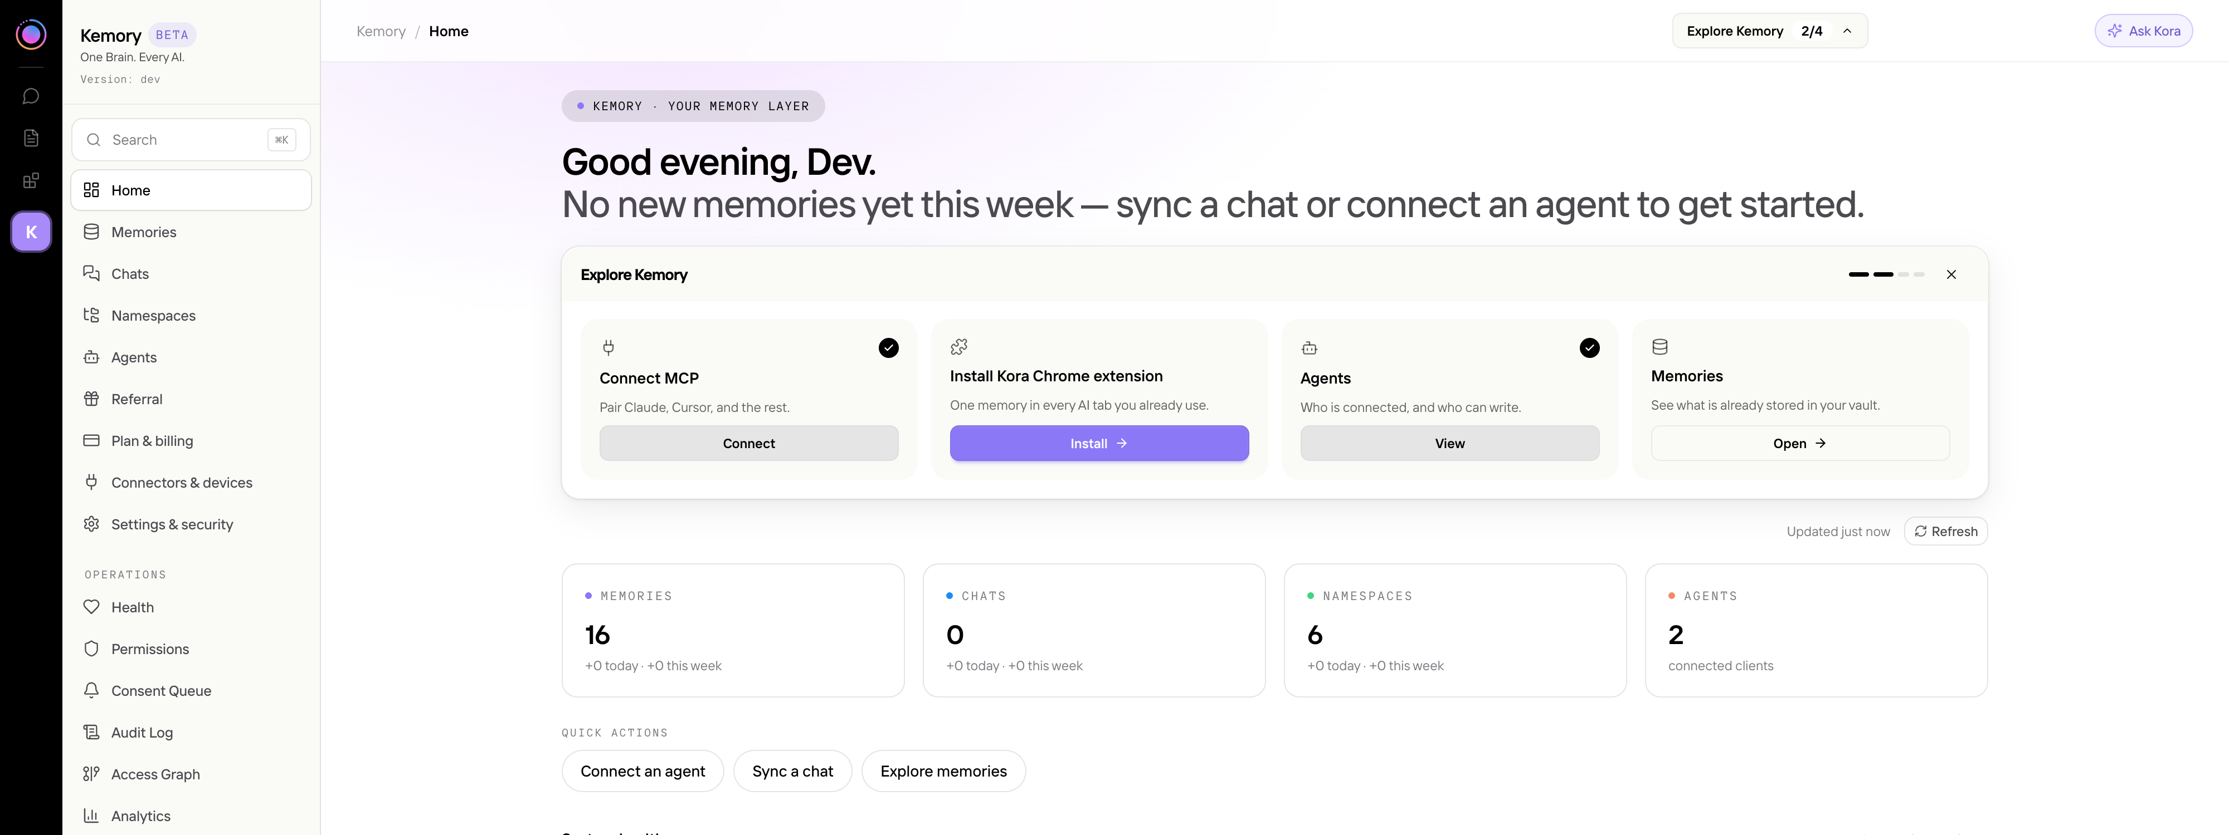Toggle the checkmark on the Connect MCP card
The width and height of the screenshot is (2229, 835).
tap(889, 347)
